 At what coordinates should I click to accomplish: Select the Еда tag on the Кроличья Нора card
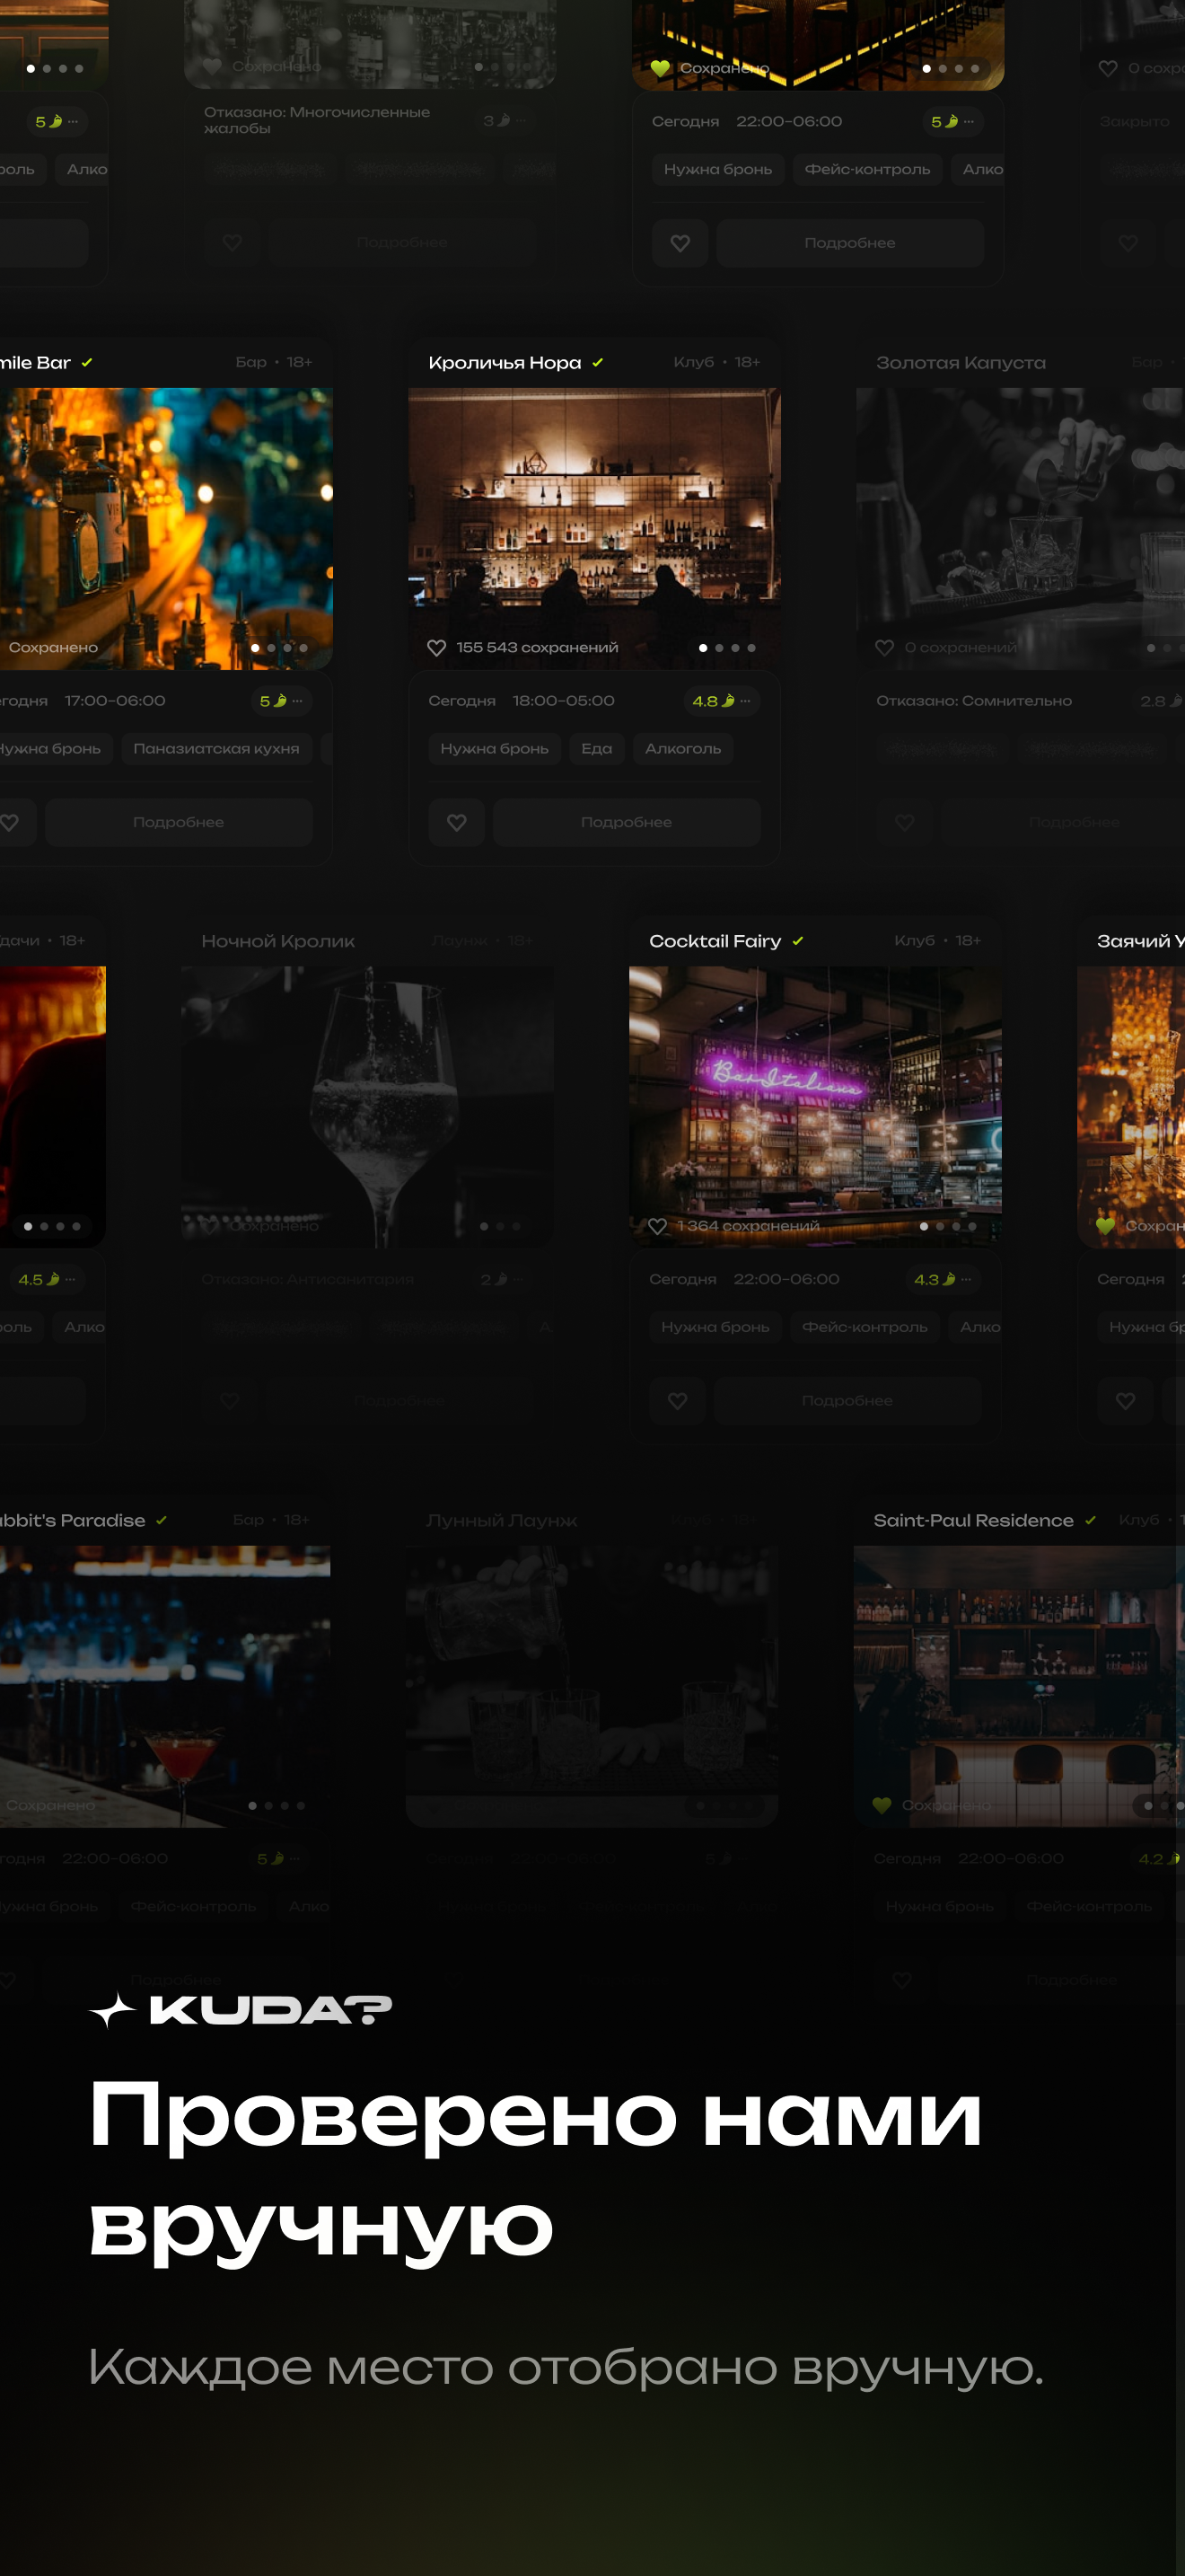[596, 748]
